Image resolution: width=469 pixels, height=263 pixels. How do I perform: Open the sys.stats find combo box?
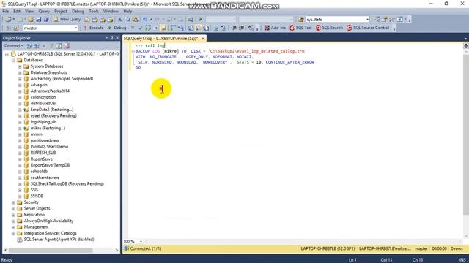coord(338,20)
